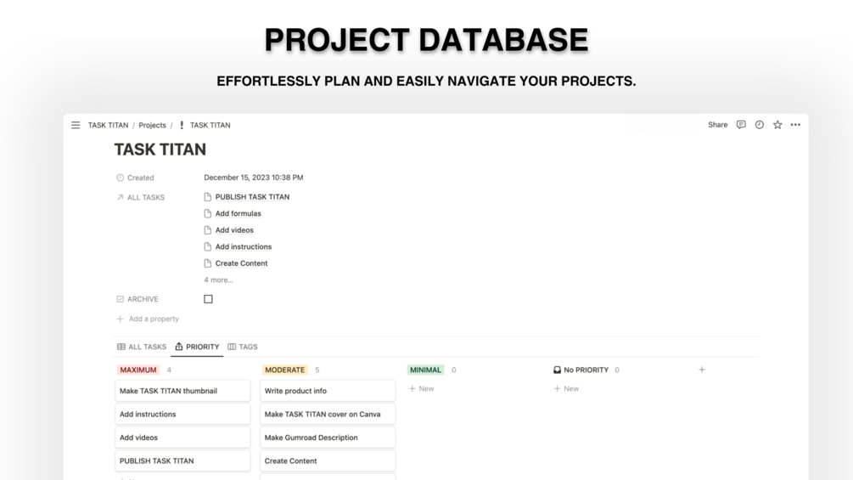Toggle the ARCHIVE checkbox
Viewport: 853px width, 480px height.
click(x=208, y=299)
